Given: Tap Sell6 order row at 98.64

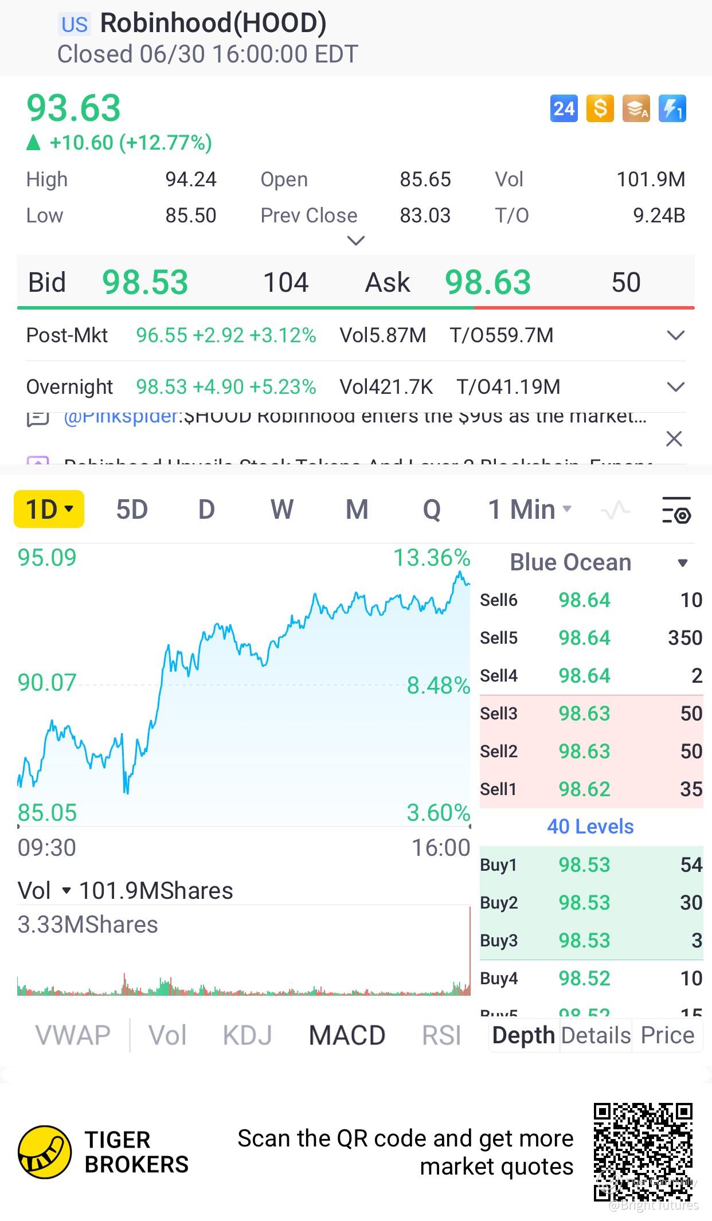Looking at the screenshot, I should 591,600.
